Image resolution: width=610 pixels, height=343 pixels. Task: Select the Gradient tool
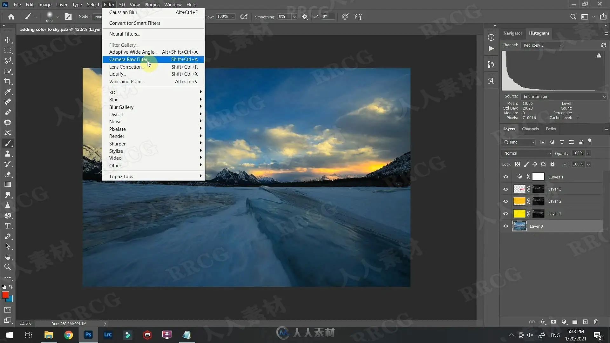click(8, 185)
